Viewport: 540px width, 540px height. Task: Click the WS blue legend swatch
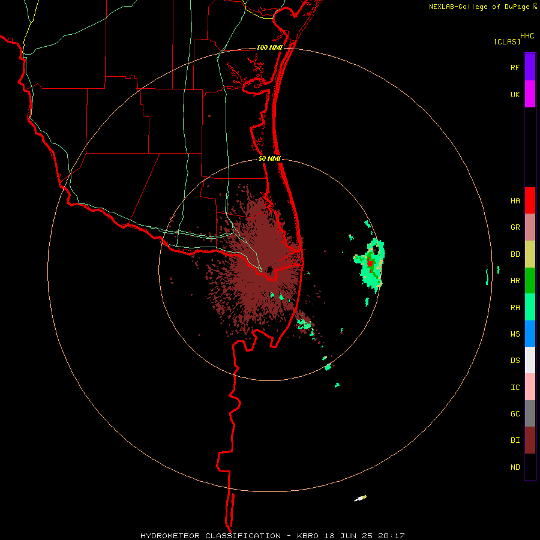[530, 334]
